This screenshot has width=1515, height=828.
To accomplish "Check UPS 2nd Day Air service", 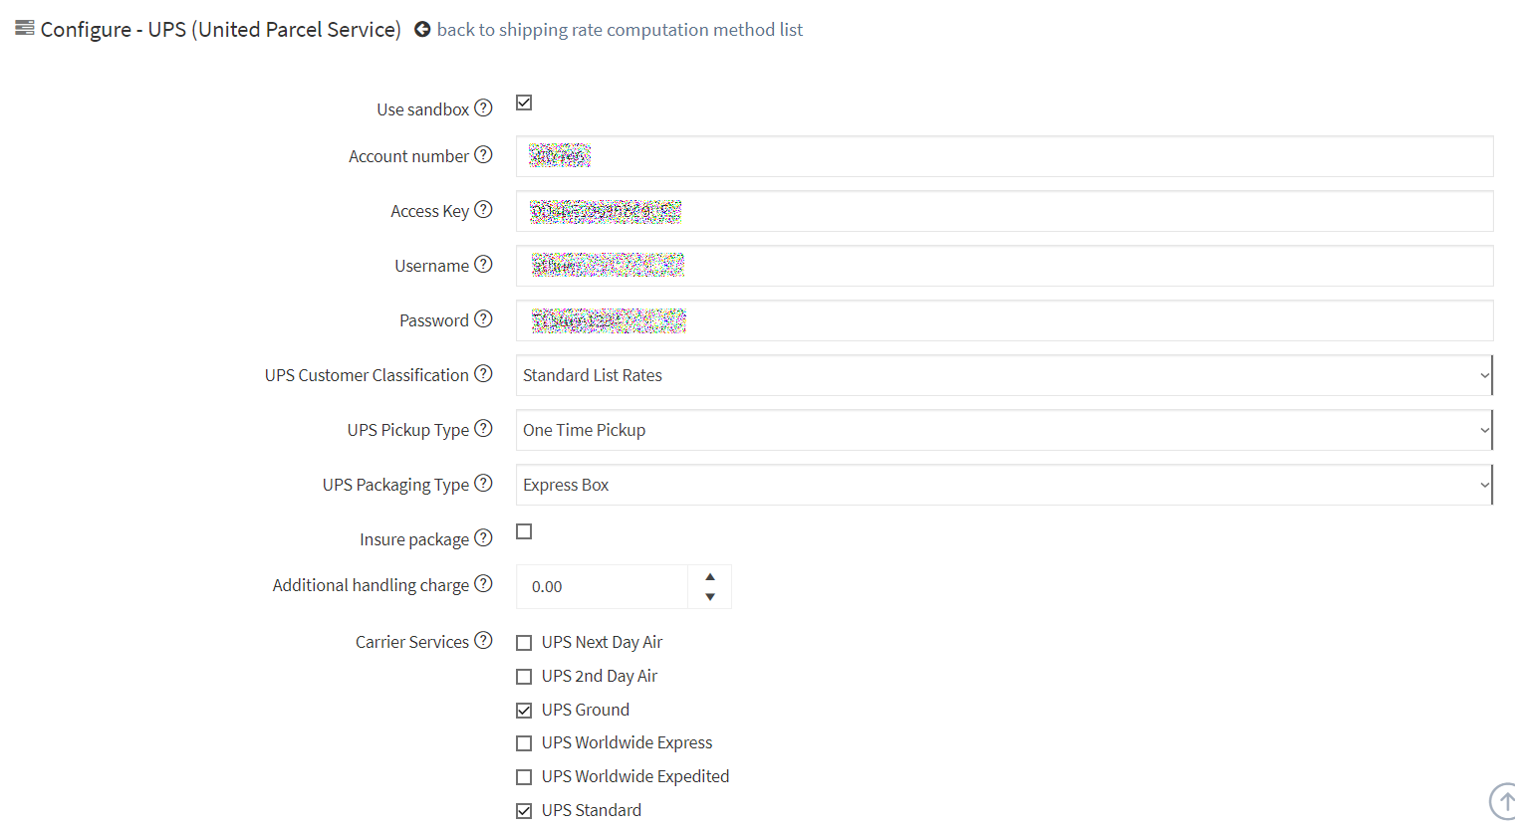I will (x=524, y=677).
